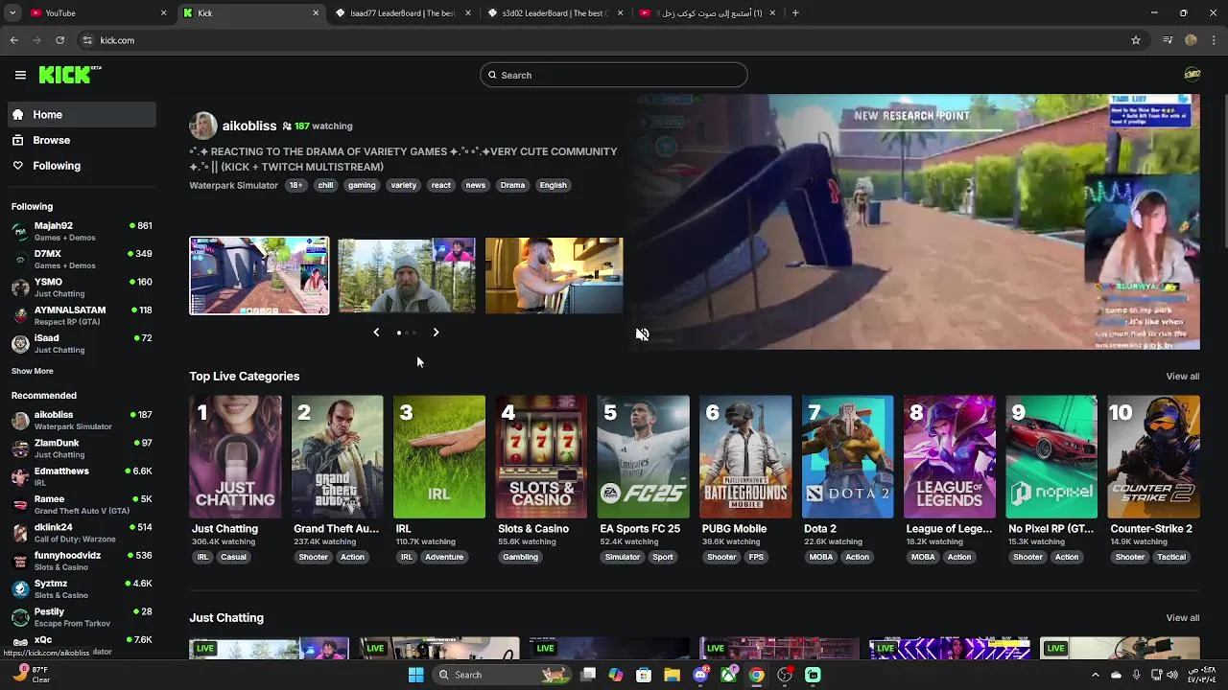Open League of Legends category card
The height and width of the screenshot is (690, 1228).
pyautogui.click(x=950, y=457)
